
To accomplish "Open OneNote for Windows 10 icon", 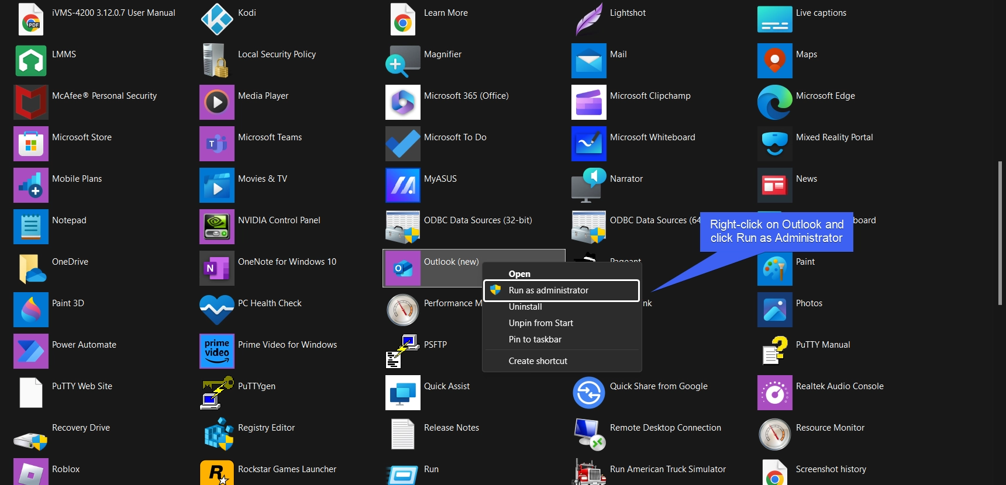I will point(217,268).
